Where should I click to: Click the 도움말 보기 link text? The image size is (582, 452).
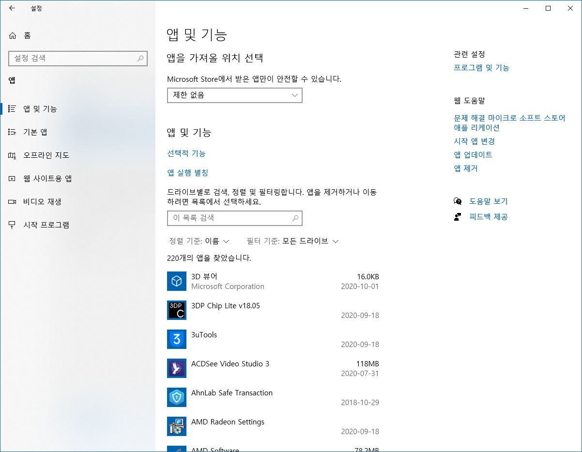(489, 201)
